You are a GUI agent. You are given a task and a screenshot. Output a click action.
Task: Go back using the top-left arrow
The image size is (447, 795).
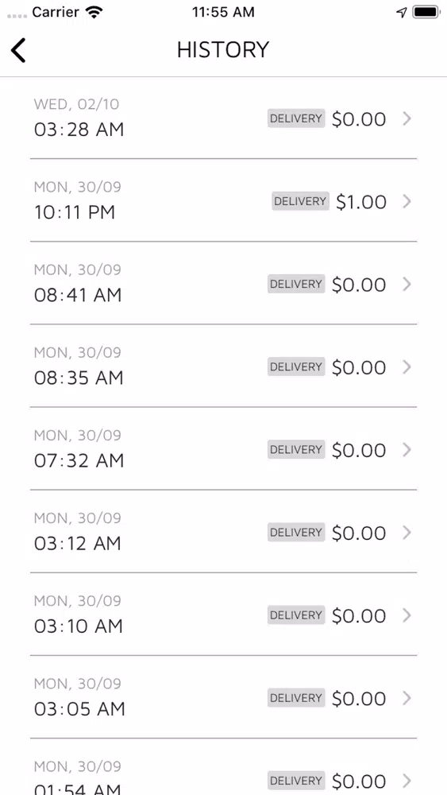coord(18,50)
